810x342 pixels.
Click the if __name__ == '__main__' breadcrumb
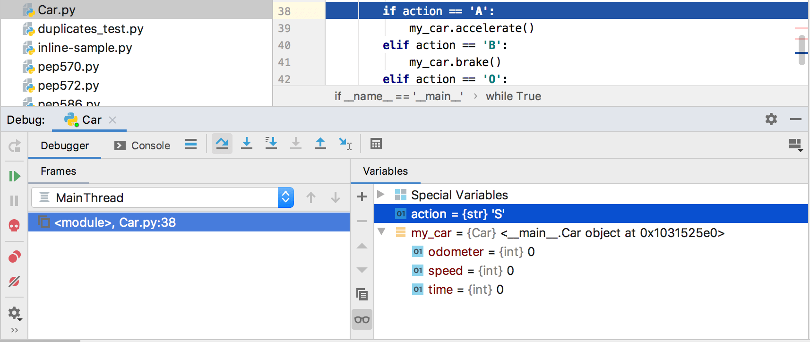tap(398, 96)
